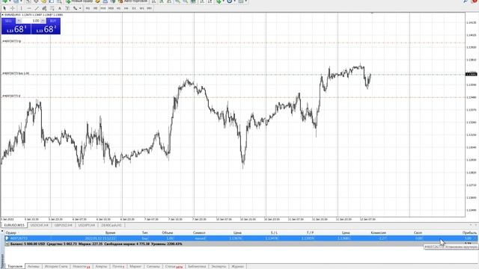Pick the horizontal line drawing tool

pos(29,8)
